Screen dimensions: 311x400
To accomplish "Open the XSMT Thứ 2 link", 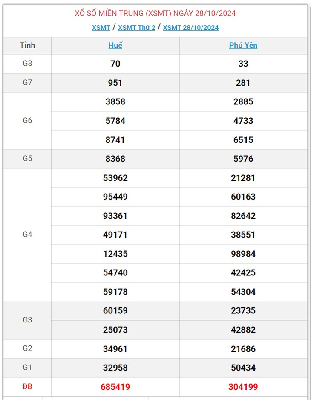I will [137, 28].
